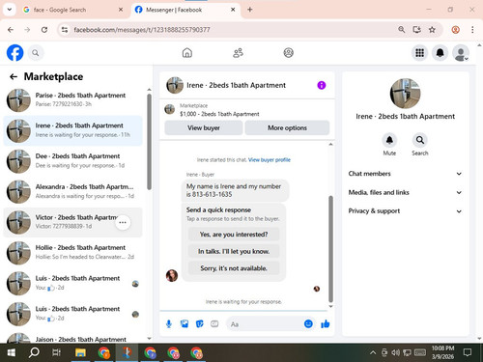
Task: Open the account profile avatar menu
Action: tap(461, 53)
